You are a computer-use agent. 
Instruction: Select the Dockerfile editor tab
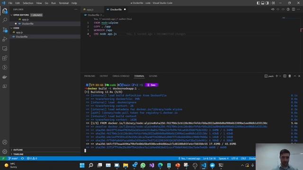[x=116, y=9]
